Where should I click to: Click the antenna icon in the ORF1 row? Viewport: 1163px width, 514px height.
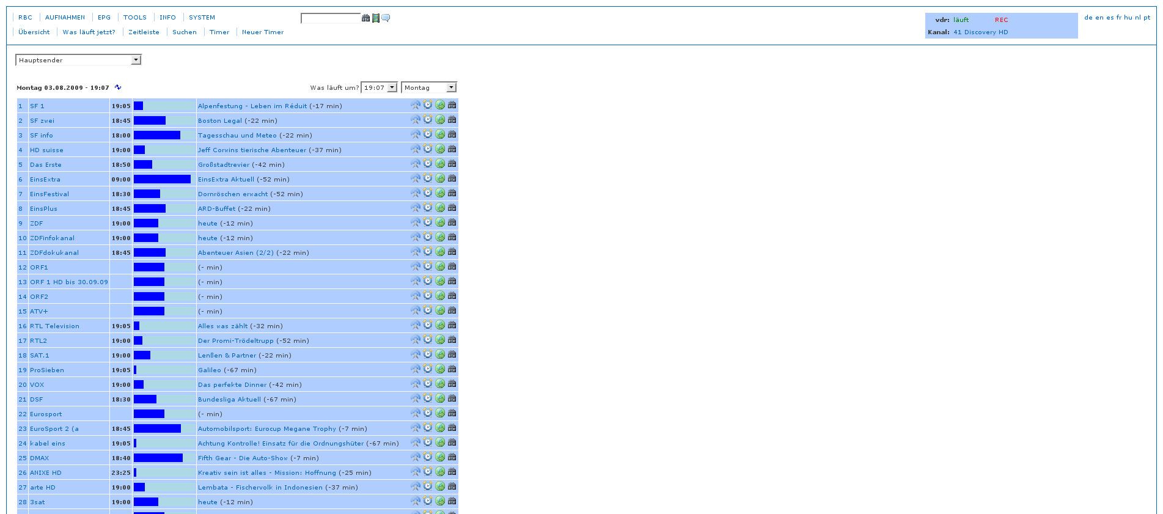(416, 266)
